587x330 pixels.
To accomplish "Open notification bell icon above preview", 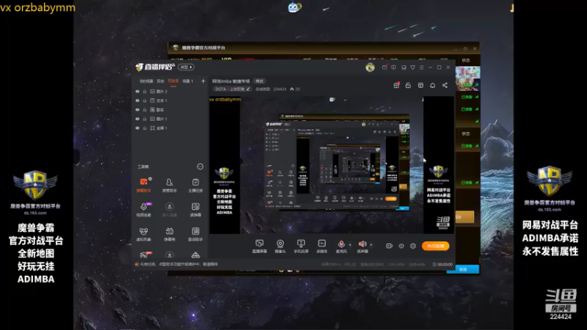I will [432, 85].
